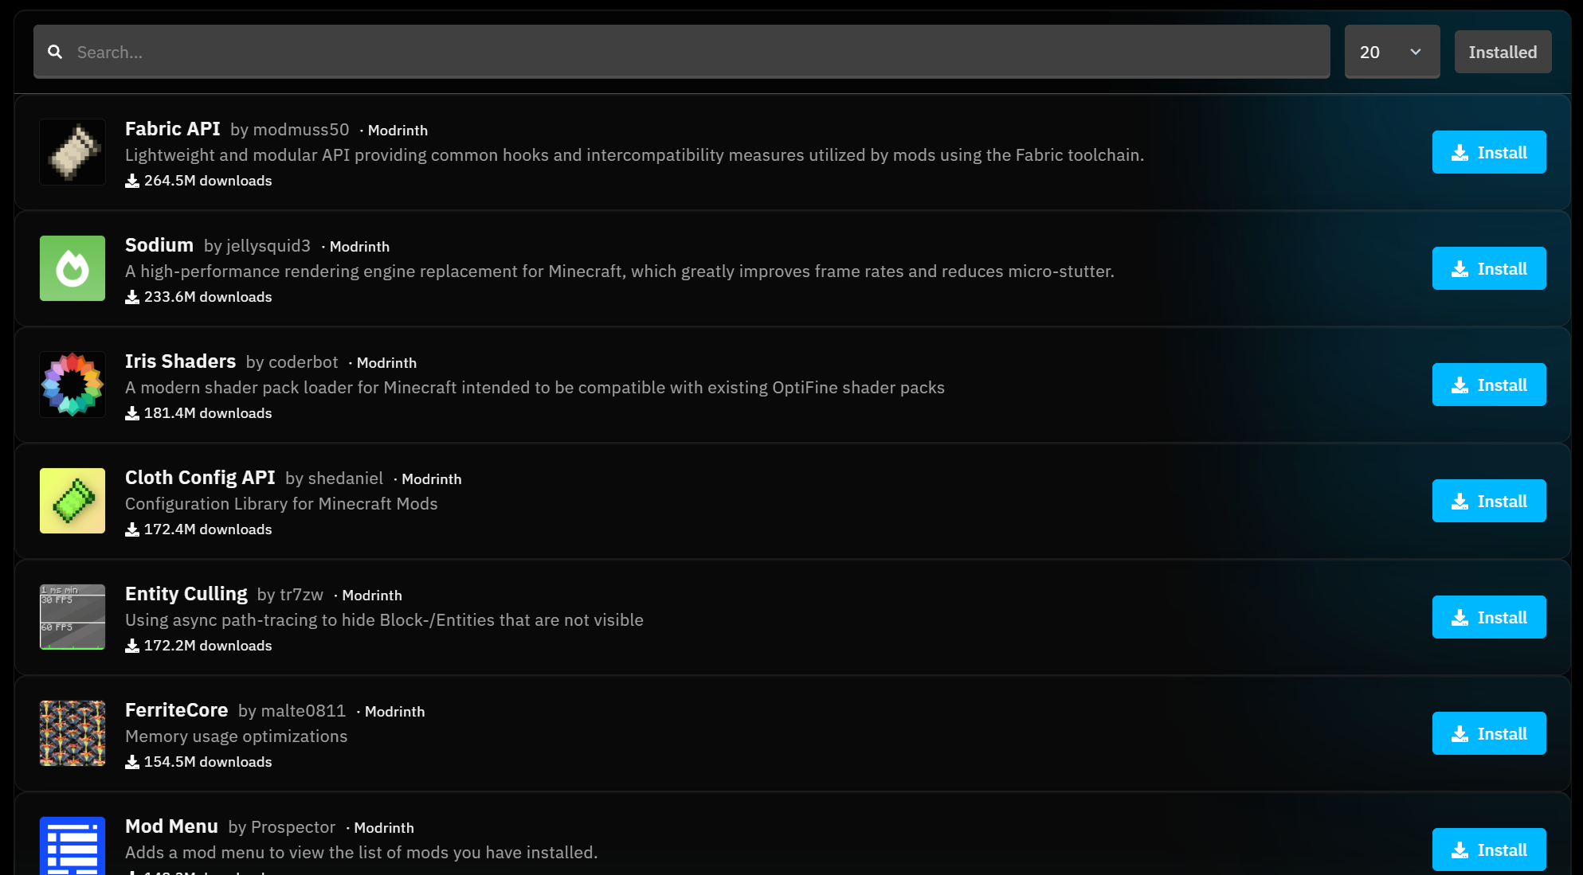Open the Cloth Config API title

coord(200,478)
